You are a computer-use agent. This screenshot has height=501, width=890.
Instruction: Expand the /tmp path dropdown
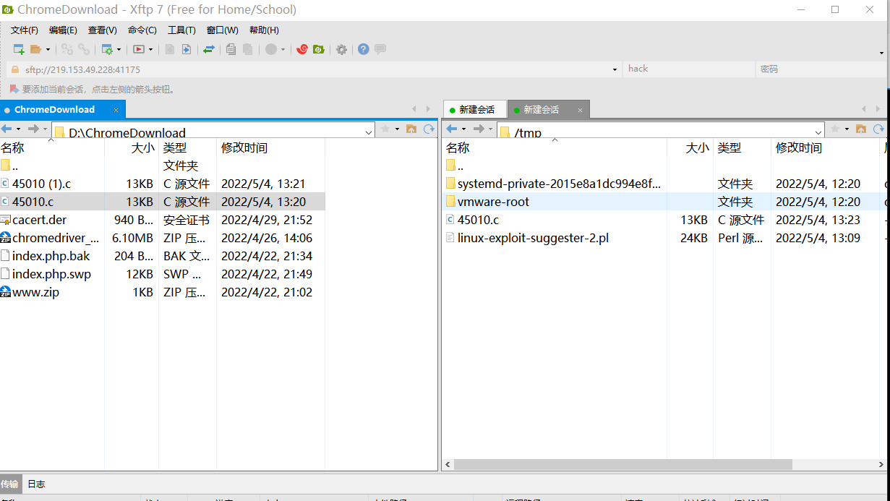click(x=818, y=132)
